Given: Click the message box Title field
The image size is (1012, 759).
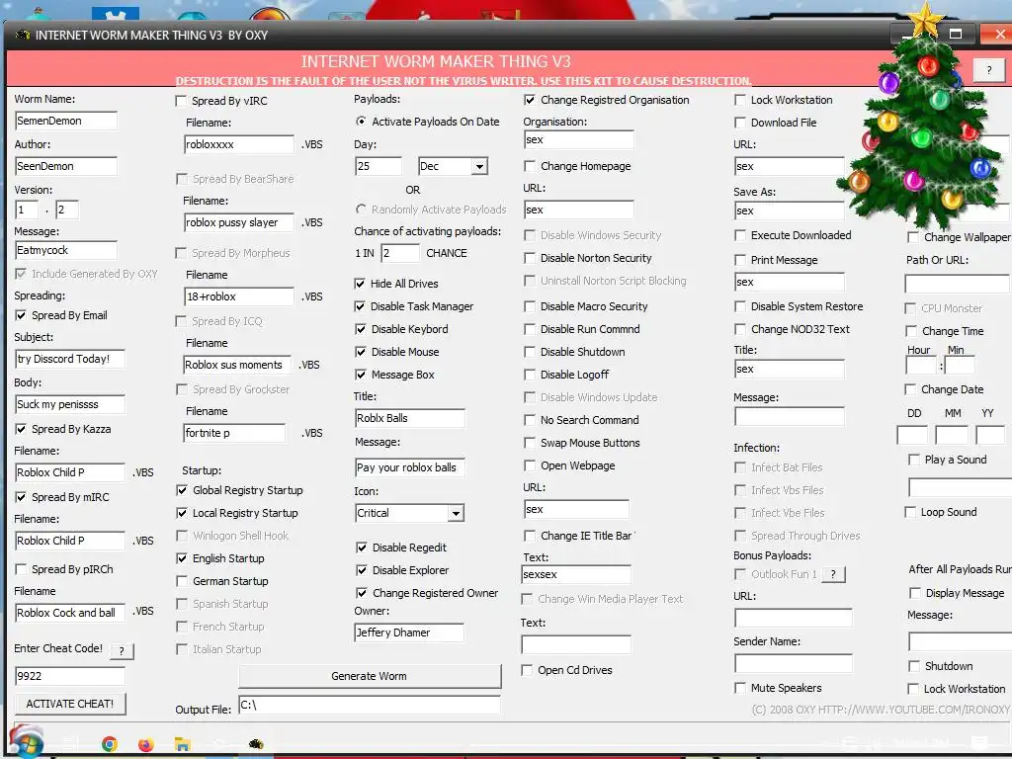Looking at the screenshot, I should pos(410,418).
